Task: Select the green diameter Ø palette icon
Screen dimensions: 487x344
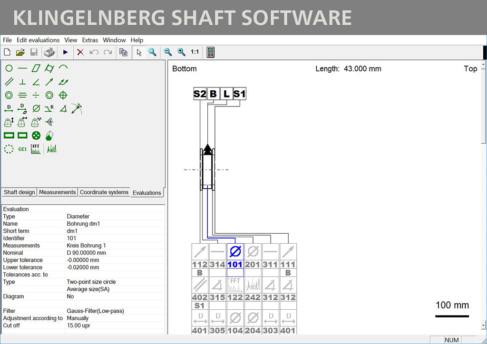Action: tap(36, 108)
